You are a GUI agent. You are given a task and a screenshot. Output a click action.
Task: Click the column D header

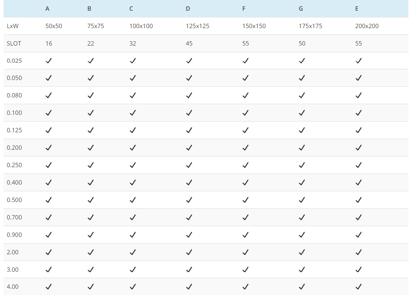[188, 9]
